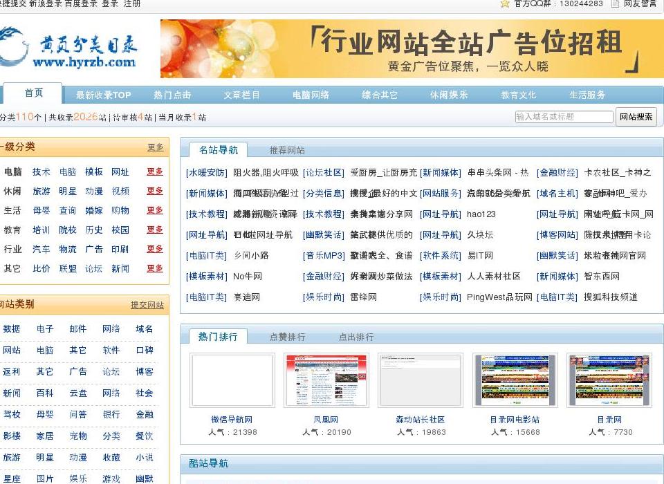Open the 微信导航网 thumbnail
The image size is (664, 484).
[x=232, y=380]
